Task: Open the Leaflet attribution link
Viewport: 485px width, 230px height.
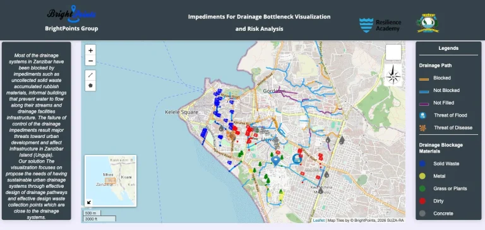Action: click(x=318, y=220)
